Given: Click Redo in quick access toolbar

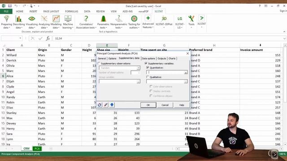Looking at the screenshot, I should coord(24,6).
